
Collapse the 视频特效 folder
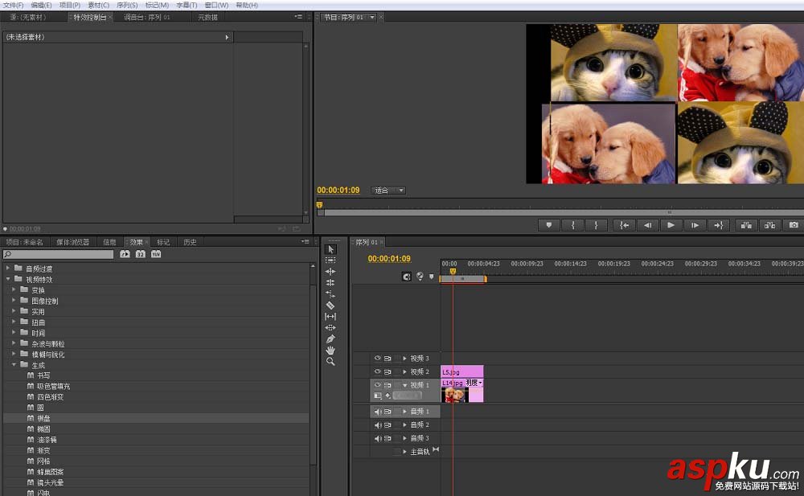[x=8, y=279]
